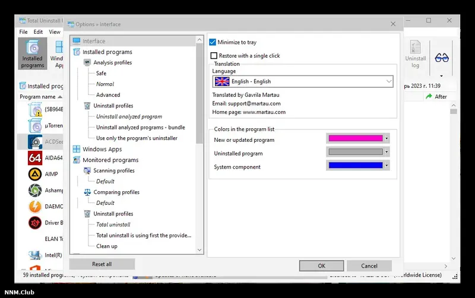Open dropdown arrow below glasses icon
The image size is (475, 298).
coord(441,76)
